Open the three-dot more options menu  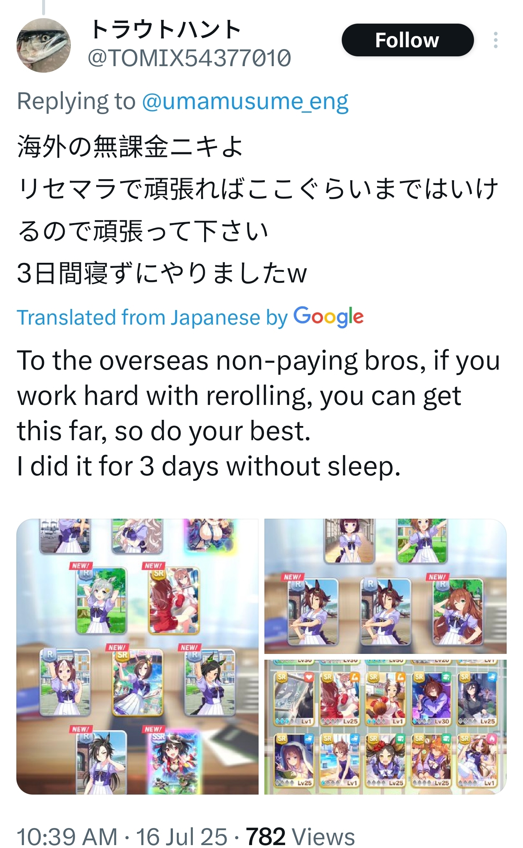coord(495,40)
